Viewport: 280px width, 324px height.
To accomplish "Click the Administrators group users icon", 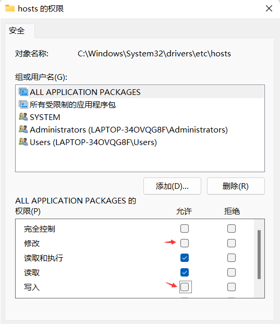I will (x=23, y=129).
